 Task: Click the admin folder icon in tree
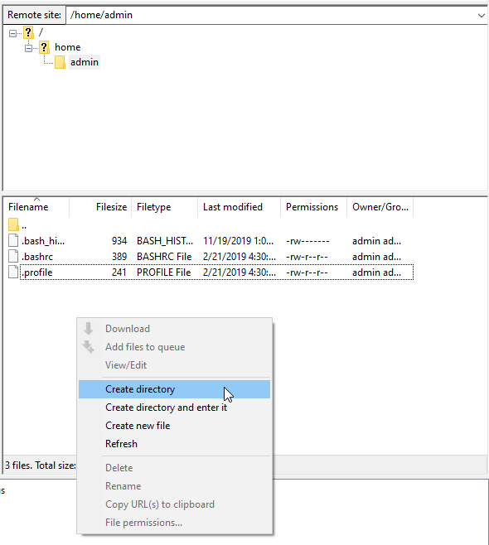tap(60, 62)
